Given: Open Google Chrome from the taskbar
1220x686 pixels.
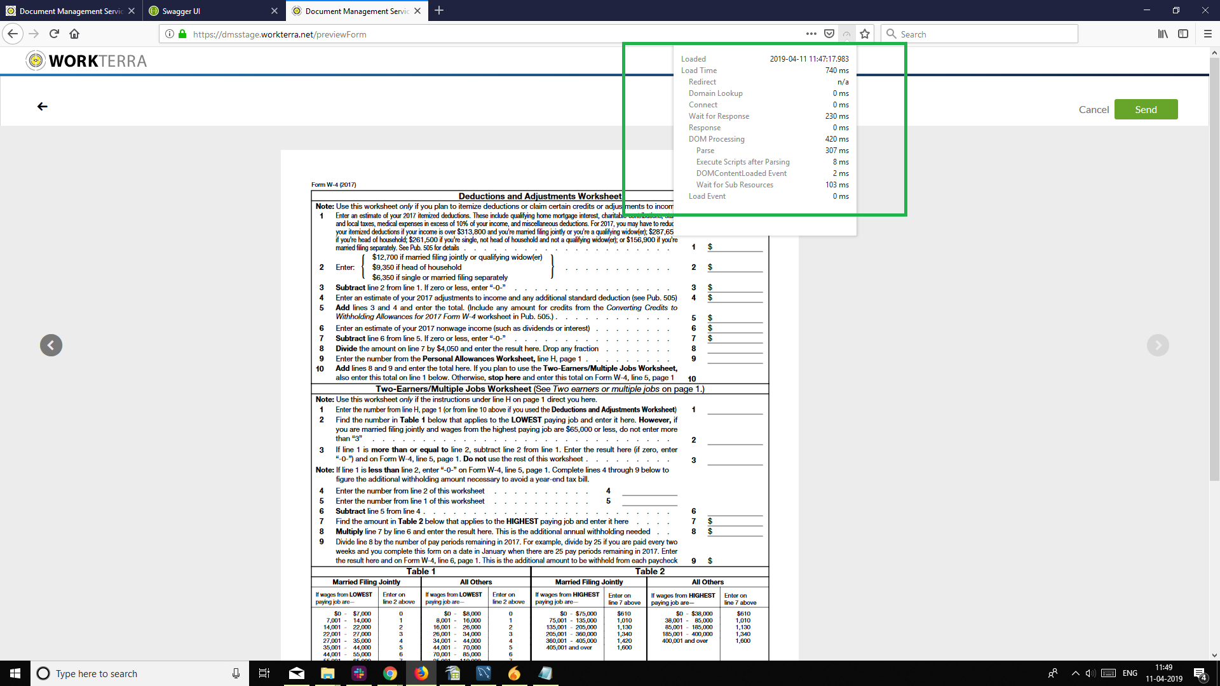Looking at the screenshot, I should coord(390,673).
